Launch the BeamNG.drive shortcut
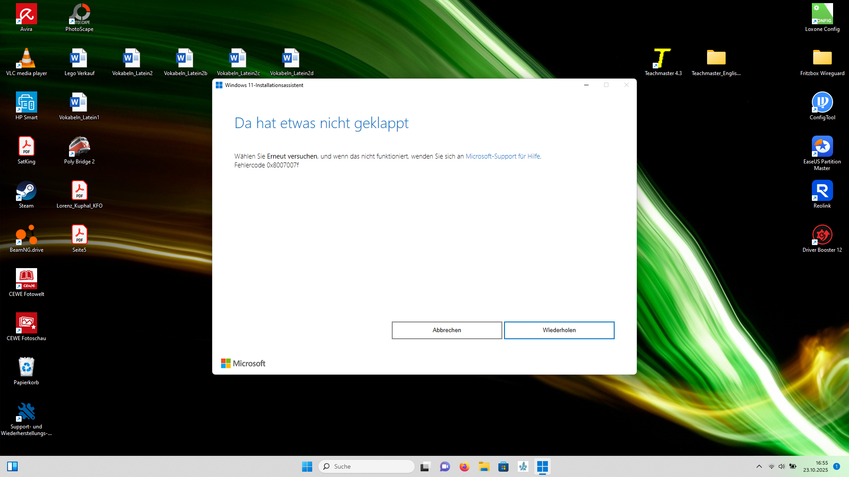The image size is (849, 477). pyautogui.click(x=26, y=238)
